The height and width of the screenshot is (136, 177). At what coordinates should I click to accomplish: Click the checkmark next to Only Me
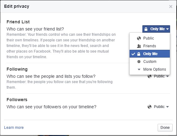tap(133, 54)
